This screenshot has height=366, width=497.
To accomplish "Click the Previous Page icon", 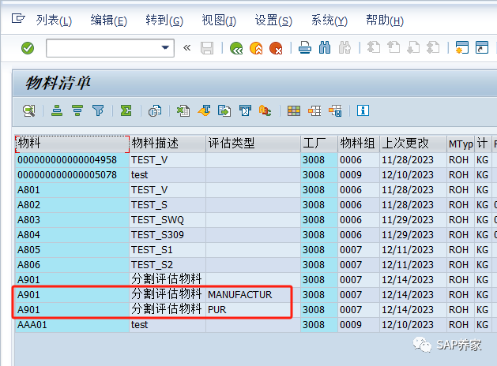I will 393,48.
